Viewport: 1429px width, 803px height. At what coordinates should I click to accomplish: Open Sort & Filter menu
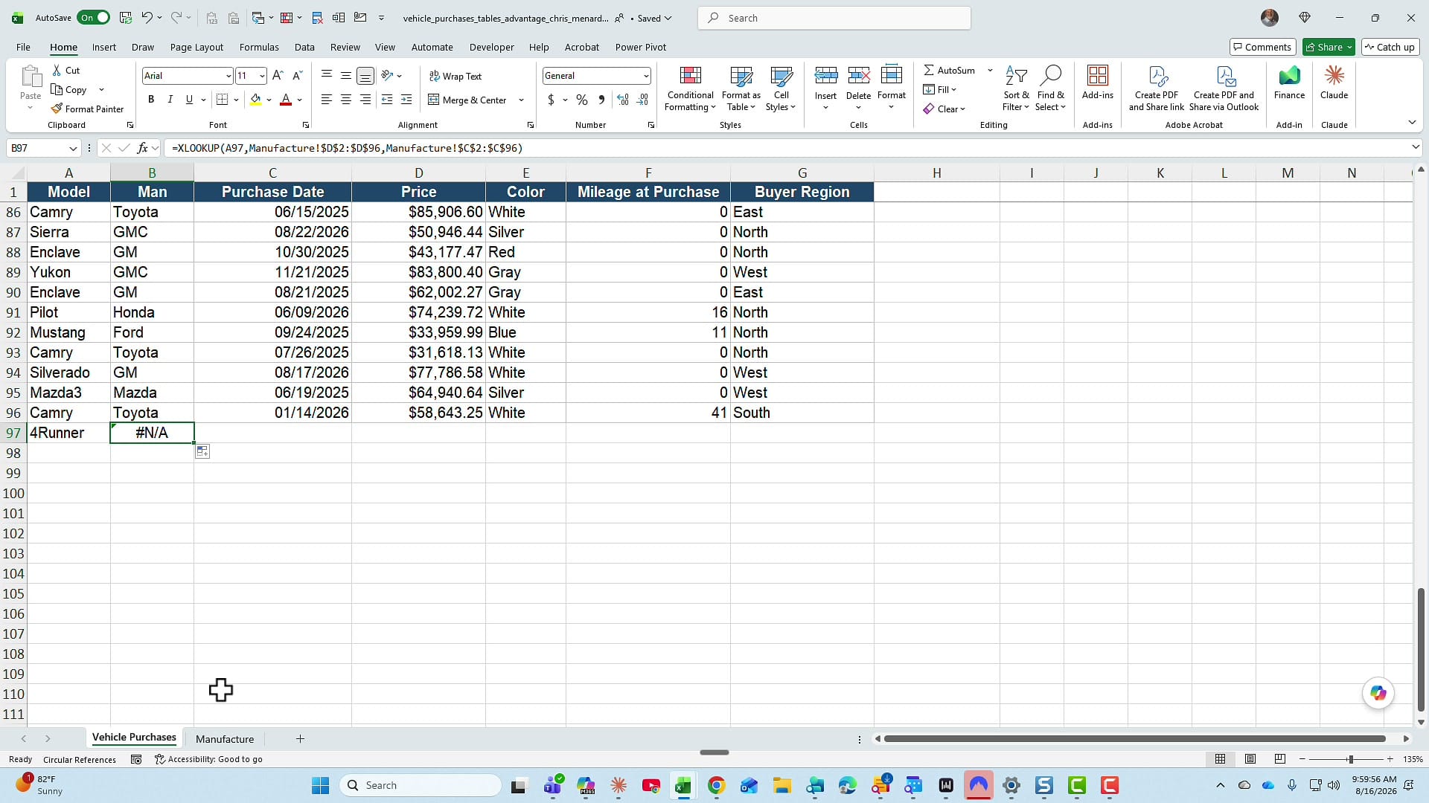1016,89
